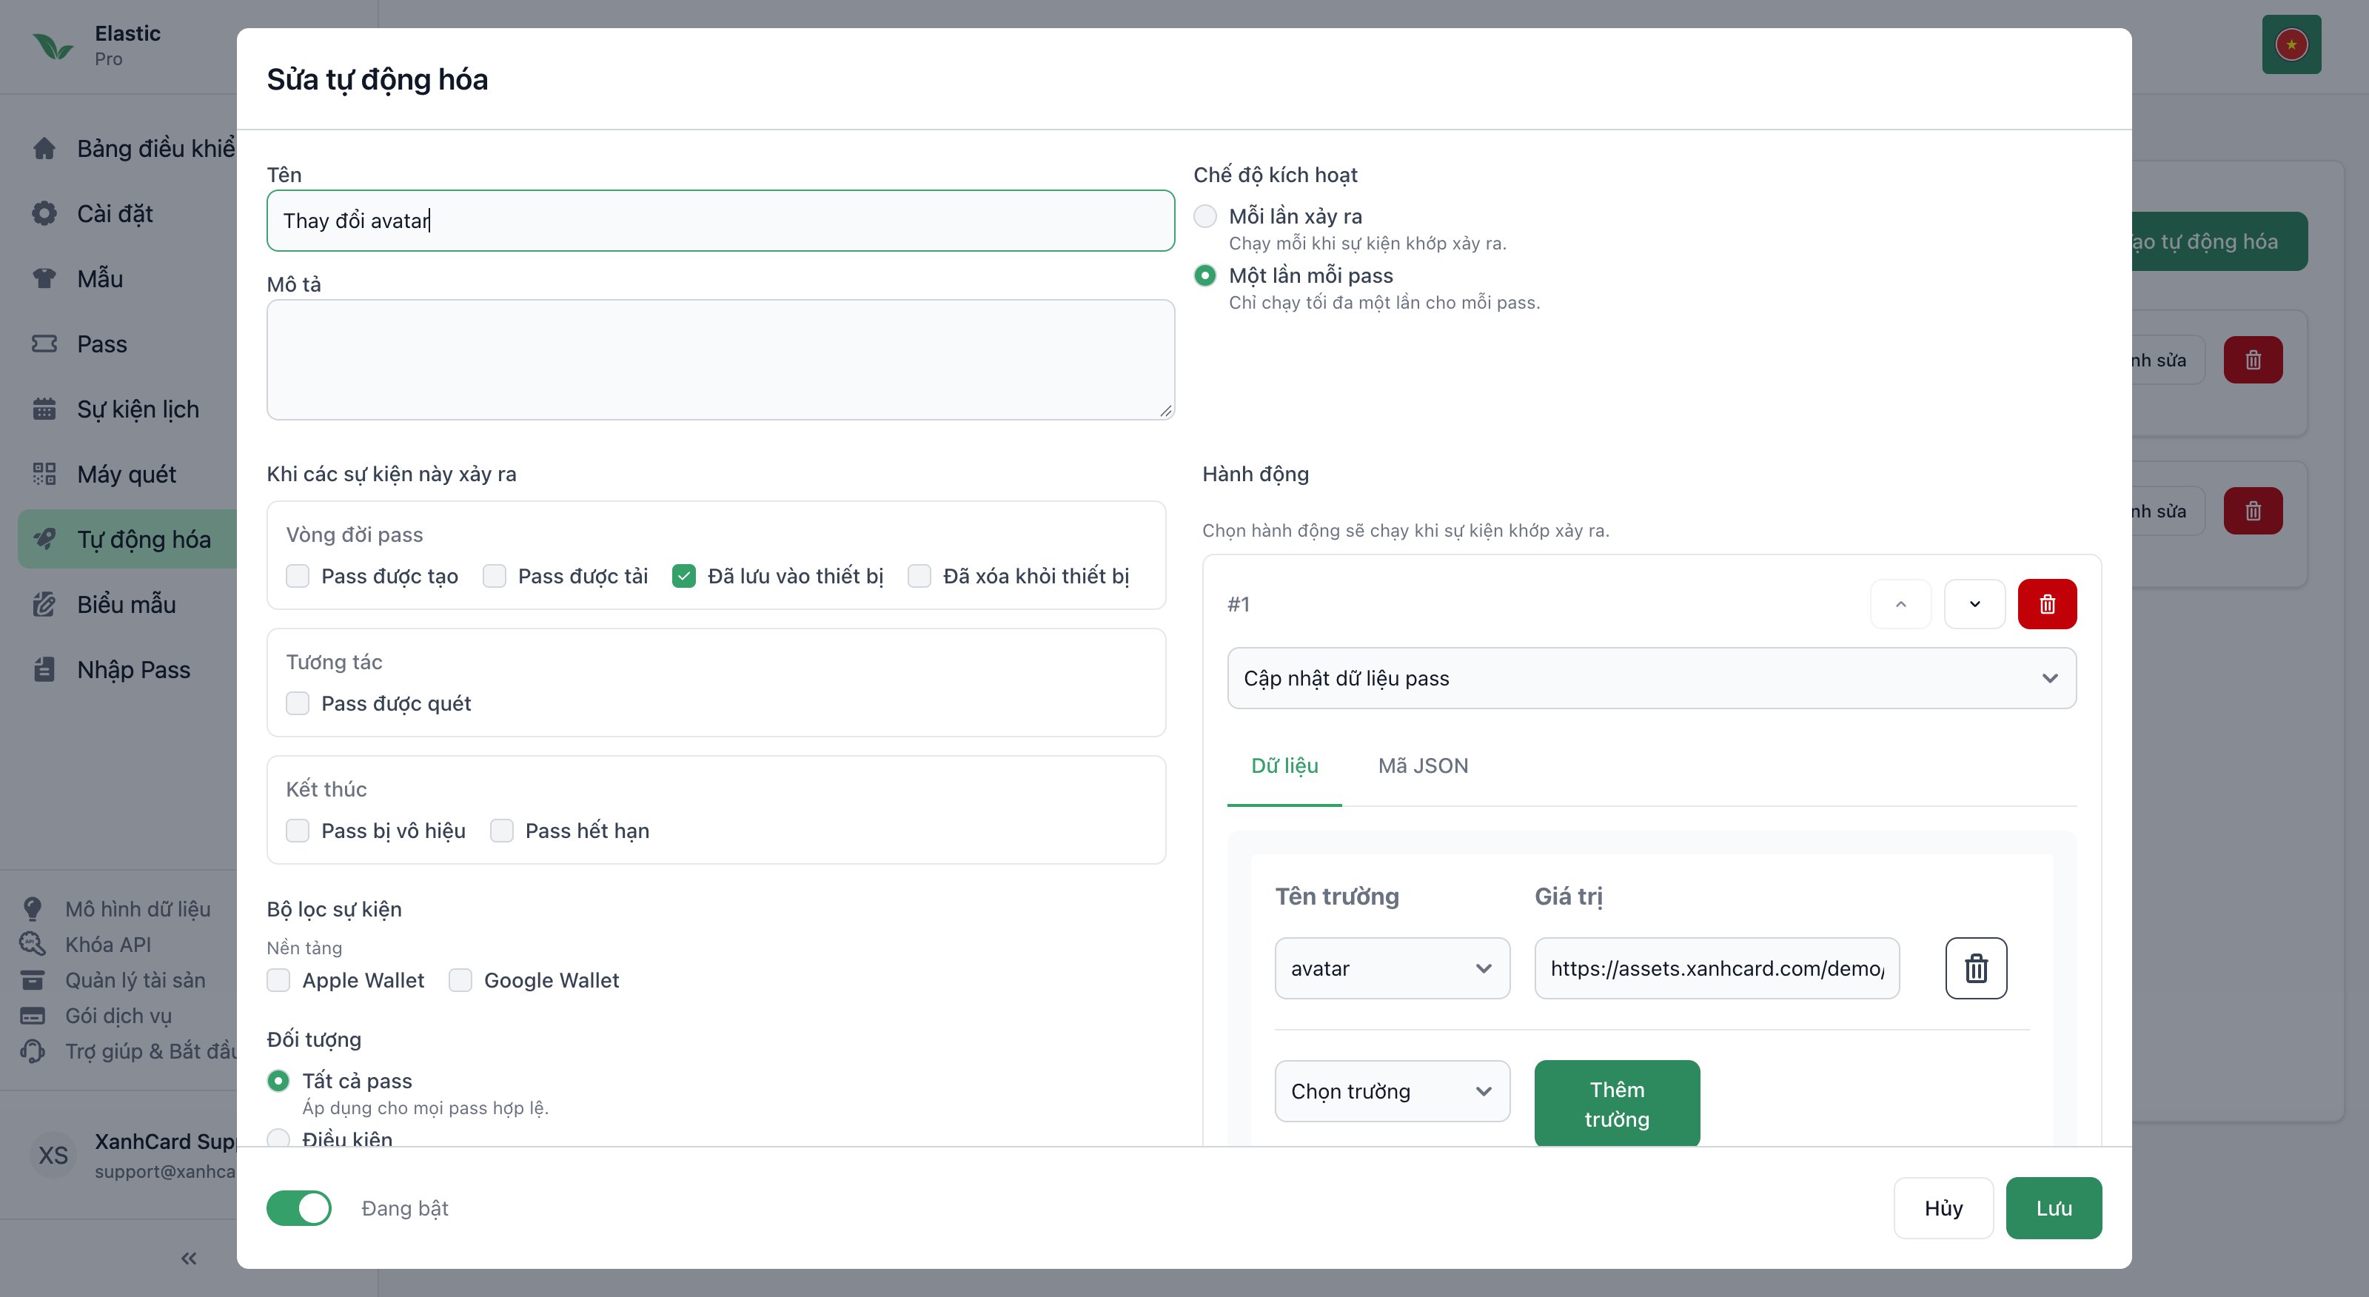The image size is (2369, 1297).
Task: Select Một lần mỗi pass radio option
Action: tap(1204, 275)
